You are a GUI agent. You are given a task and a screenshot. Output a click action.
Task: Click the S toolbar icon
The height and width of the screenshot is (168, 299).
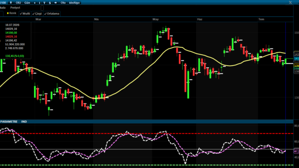[50, 3]
